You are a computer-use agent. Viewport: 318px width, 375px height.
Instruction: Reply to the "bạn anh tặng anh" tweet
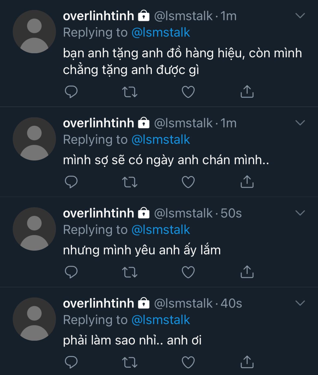pyautogui.click(x=71, y=92)
